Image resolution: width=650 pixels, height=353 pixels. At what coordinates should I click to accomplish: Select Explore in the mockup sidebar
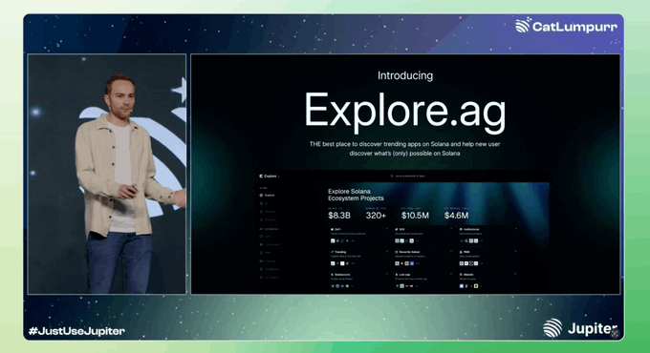(268, 195)
